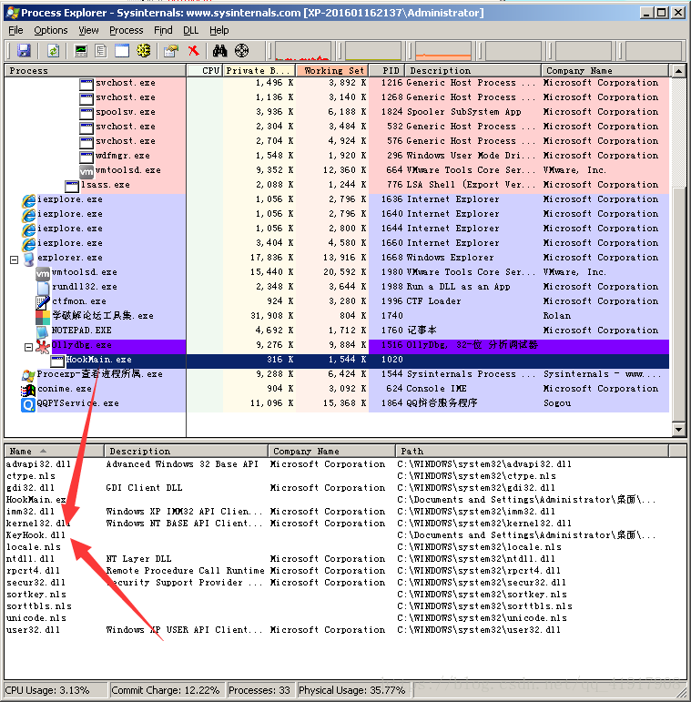
Task: Select the user32.dll entry
Action: [x=33, y=629]
